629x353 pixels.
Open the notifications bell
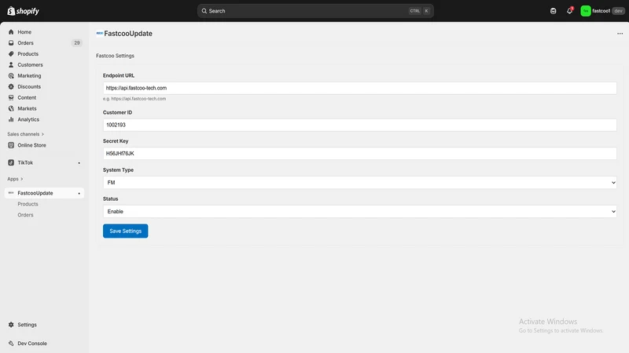click(x=569, y=11)
